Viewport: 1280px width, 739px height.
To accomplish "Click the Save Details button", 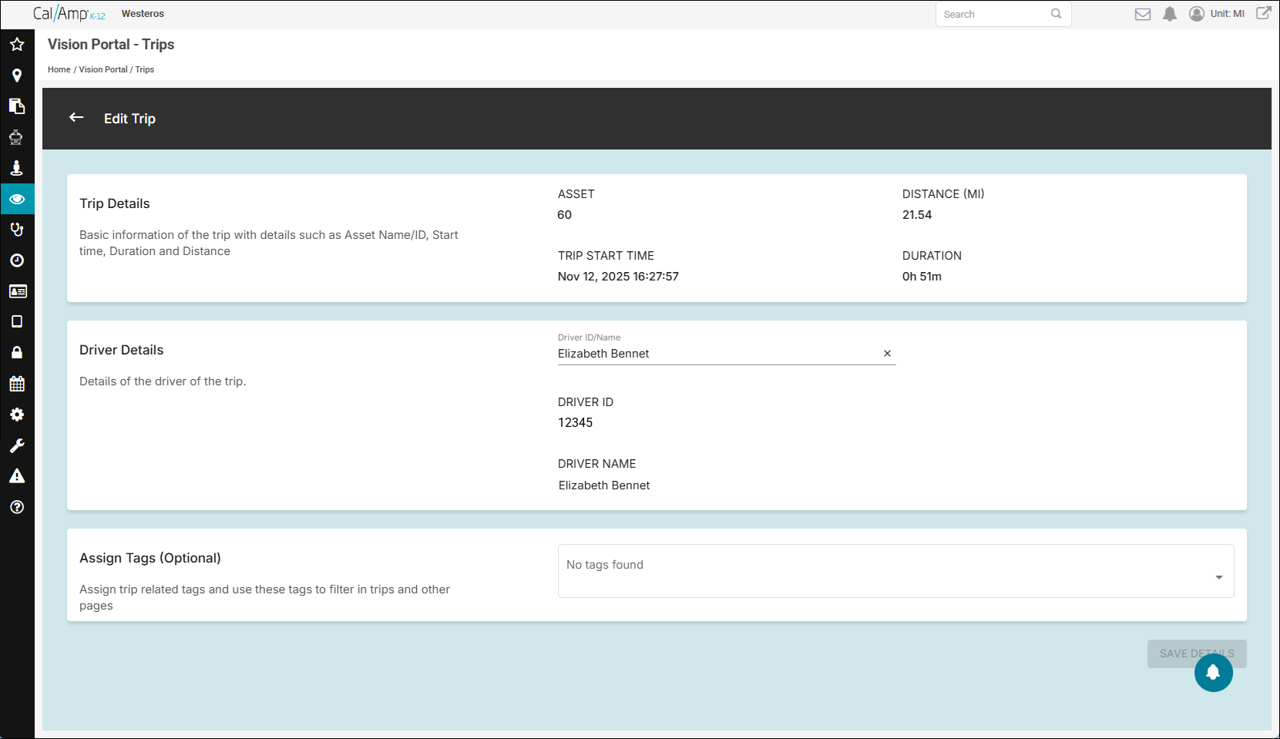I will pos(1197,653).
